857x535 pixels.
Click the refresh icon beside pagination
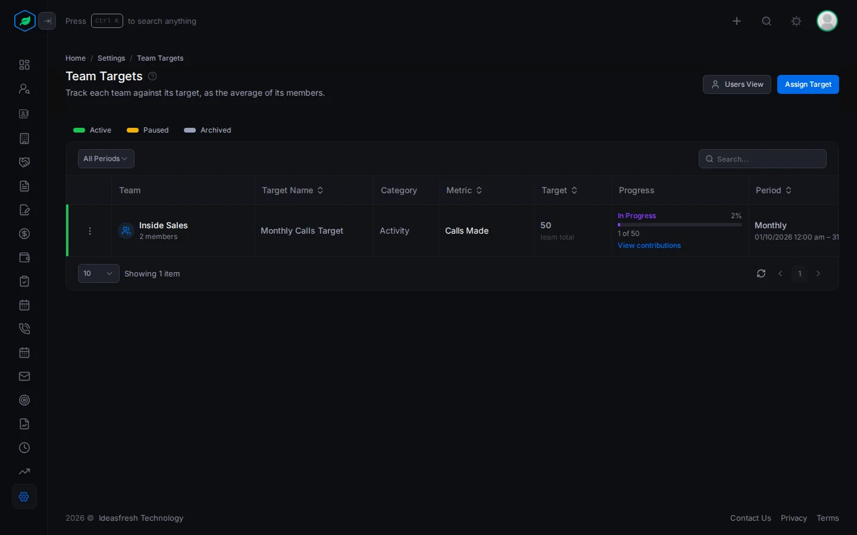tap(761, 273)
